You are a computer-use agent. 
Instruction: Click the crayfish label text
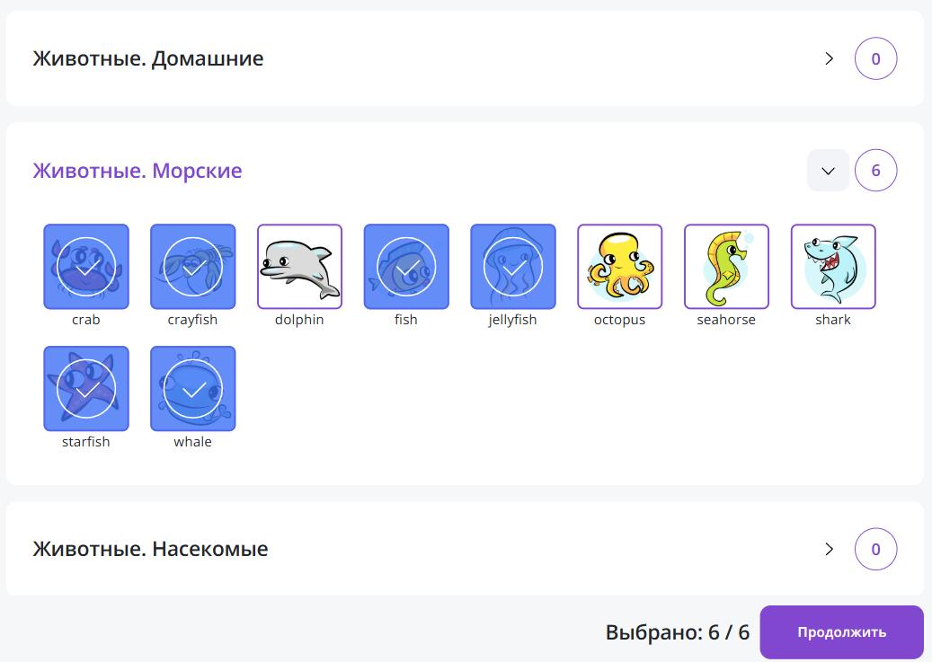click(x=193, y=320)
